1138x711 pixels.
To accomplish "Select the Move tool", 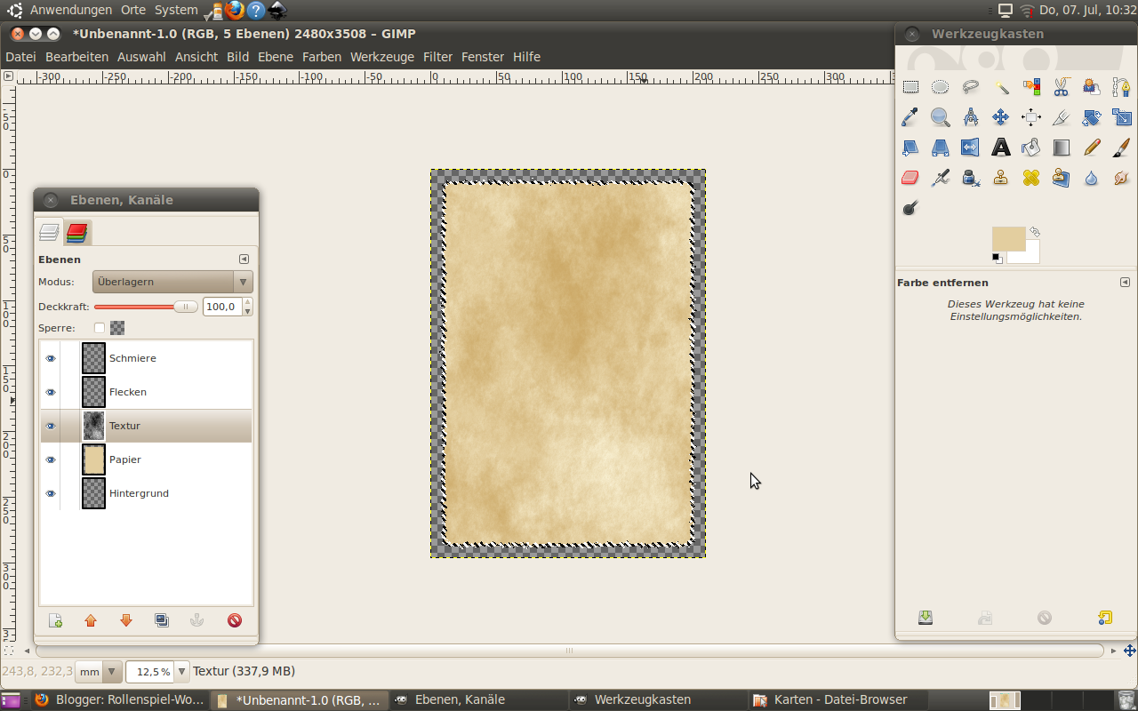I will click(x=1001, y=117).
